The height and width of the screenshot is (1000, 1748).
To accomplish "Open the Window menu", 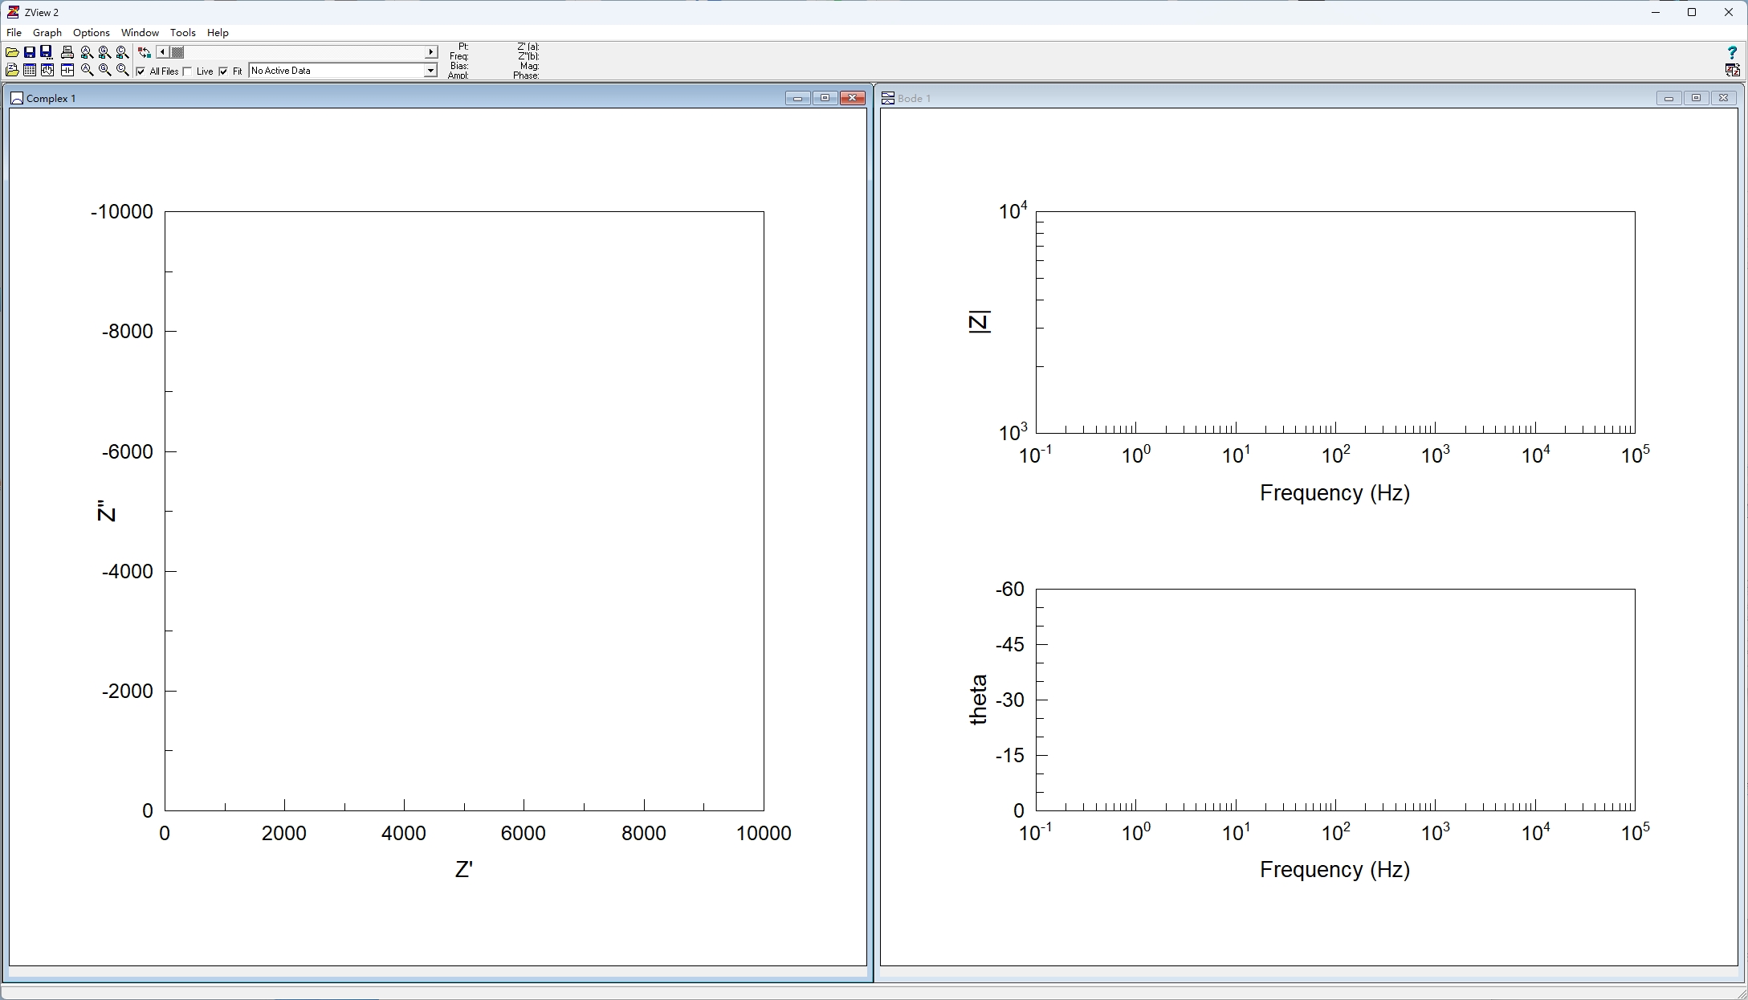I will pyautogui.click(x=140, y=33).
